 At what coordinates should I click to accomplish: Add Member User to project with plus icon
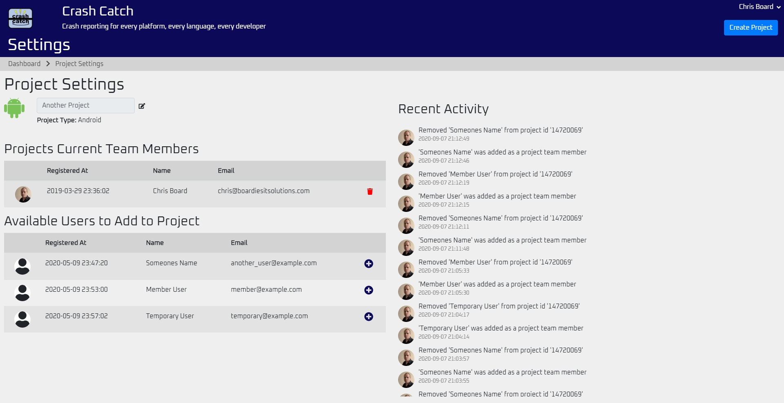[x=368, y=290]
